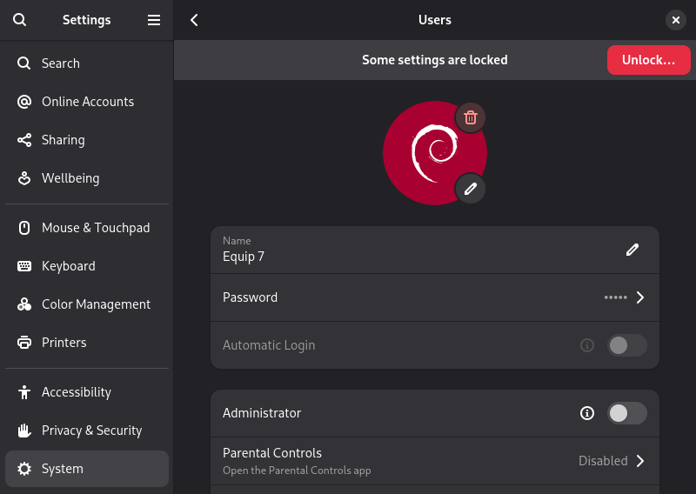The image size is (696, 494).
Task: Click the trash icon to remove avatar
Action: coord(471,117)
